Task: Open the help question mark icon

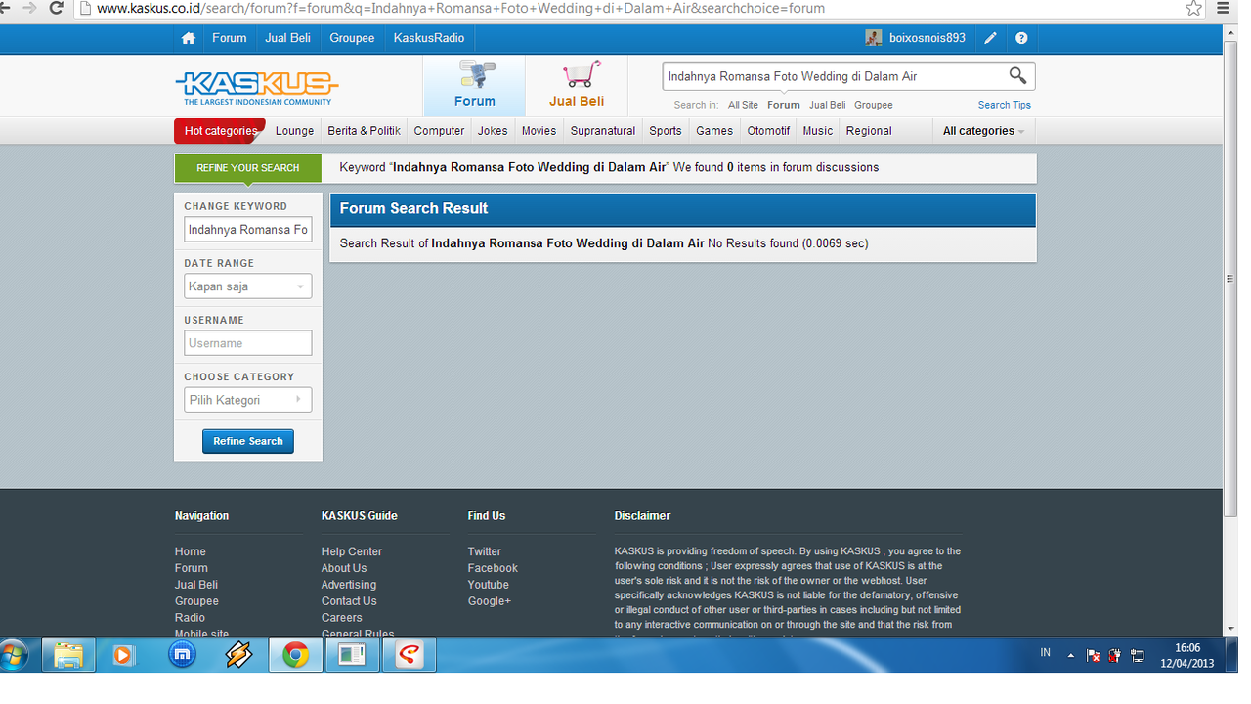Action: point(1021,38)
